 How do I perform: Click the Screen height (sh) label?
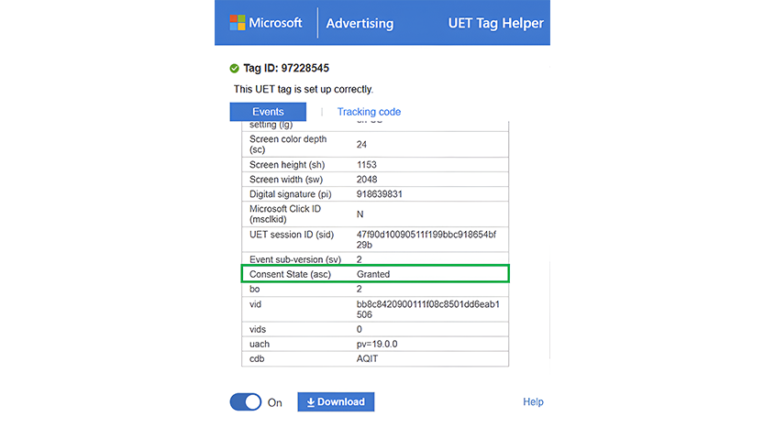pos(287,165)
